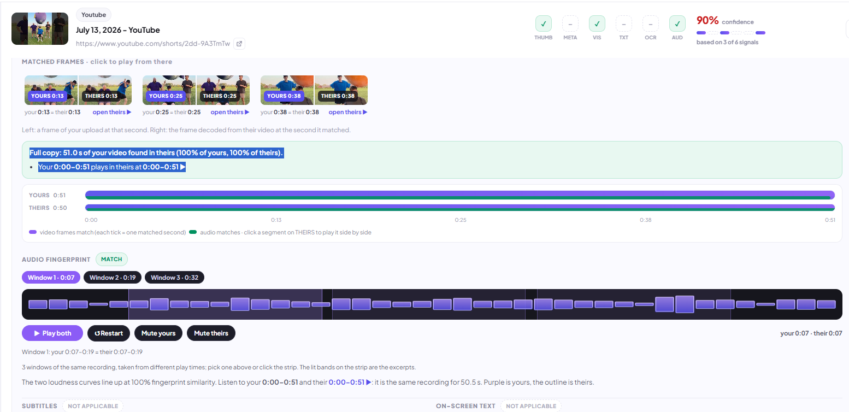The height and width of the screenshot is (412, 849).
Task: Click the audio fingerprint MATCH badge
Action: (111, 260)
